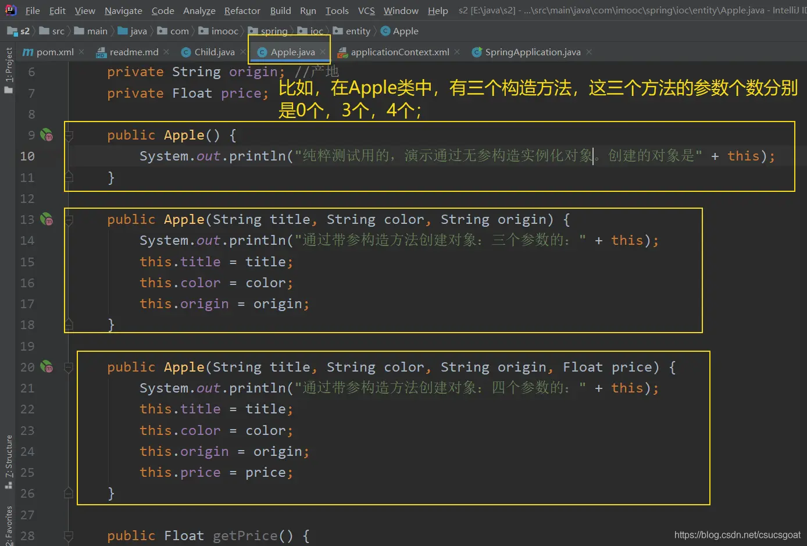The height and width of the screenshot is (546, 807).
Task: Collapse the no-arg Apple() constructor on line 9
Action: (69, 135)
